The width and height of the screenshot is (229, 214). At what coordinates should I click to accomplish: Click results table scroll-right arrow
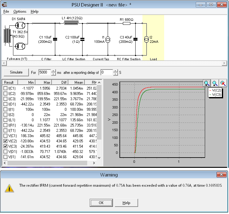94,163
